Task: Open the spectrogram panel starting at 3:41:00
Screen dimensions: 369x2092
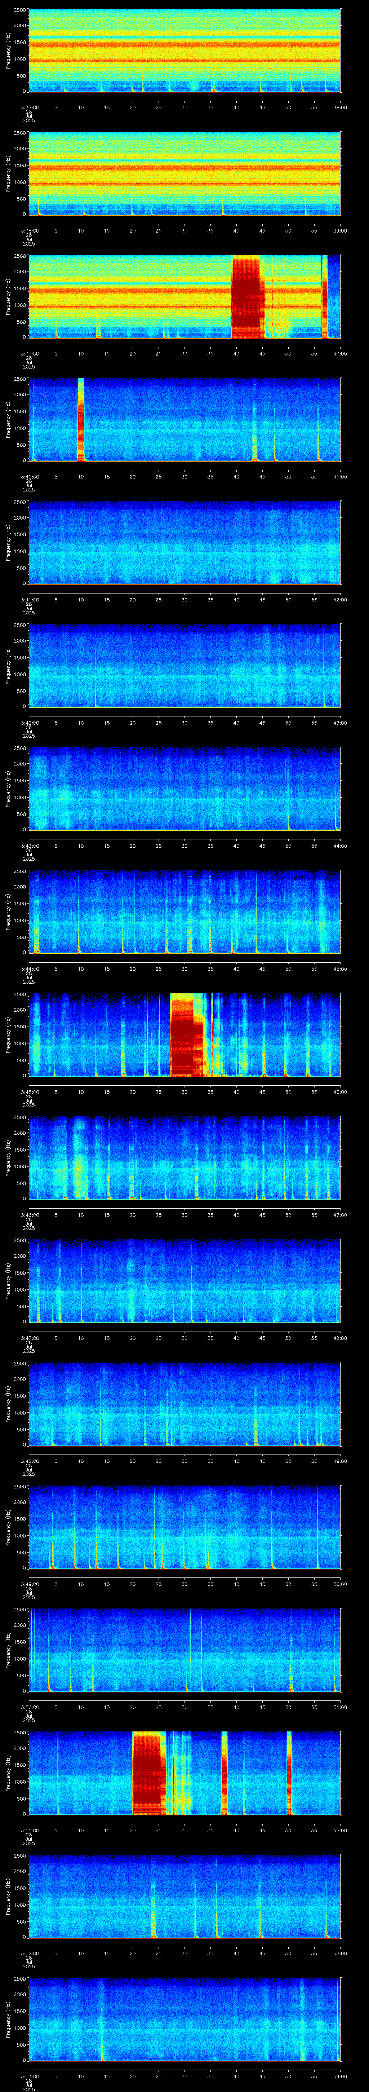Action: [185, 543]
